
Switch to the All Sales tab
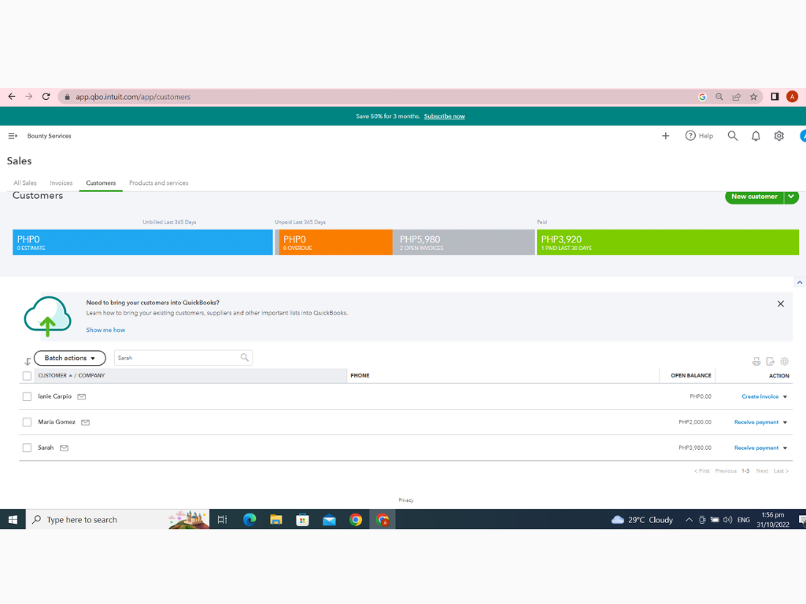point(25,182)
